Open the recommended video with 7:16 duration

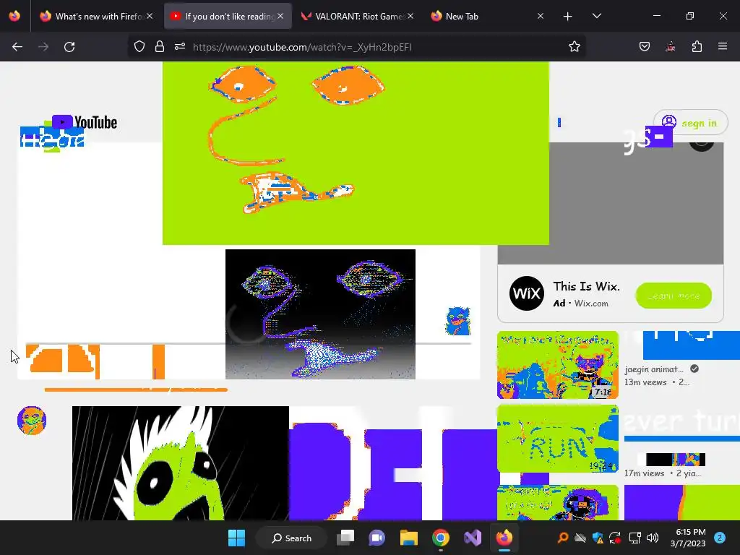[x=557, y=365]
